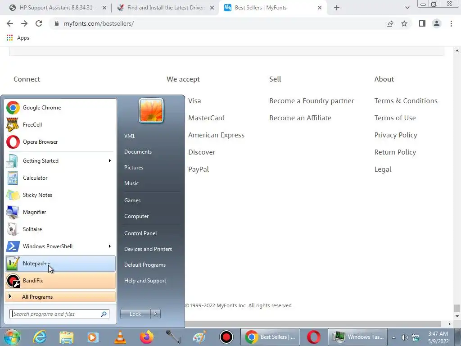Start the Magnifier tool

coord(60,212)
